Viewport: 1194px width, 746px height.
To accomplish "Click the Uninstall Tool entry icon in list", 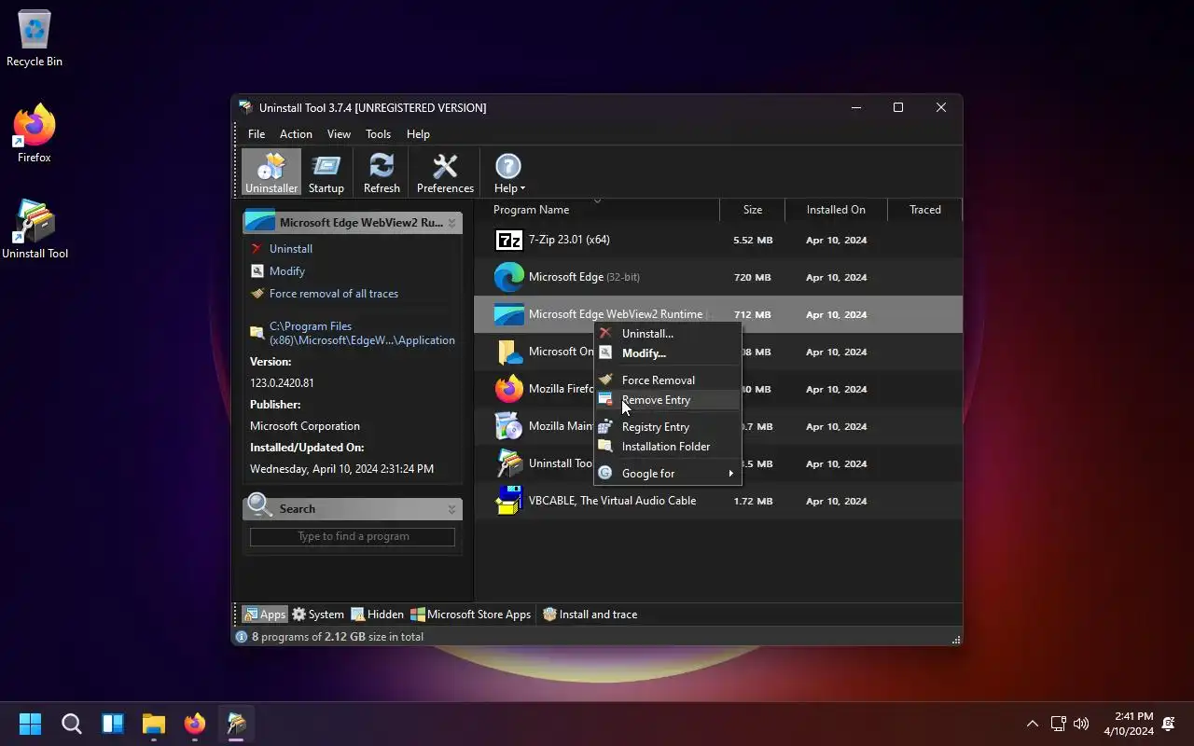I will pyautogui.click(x=508, y=463).
